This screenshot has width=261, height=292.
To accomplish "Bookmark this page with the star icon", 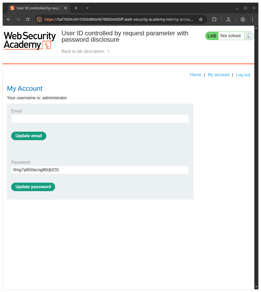I will pyautogui.click(x=201, y=19).
